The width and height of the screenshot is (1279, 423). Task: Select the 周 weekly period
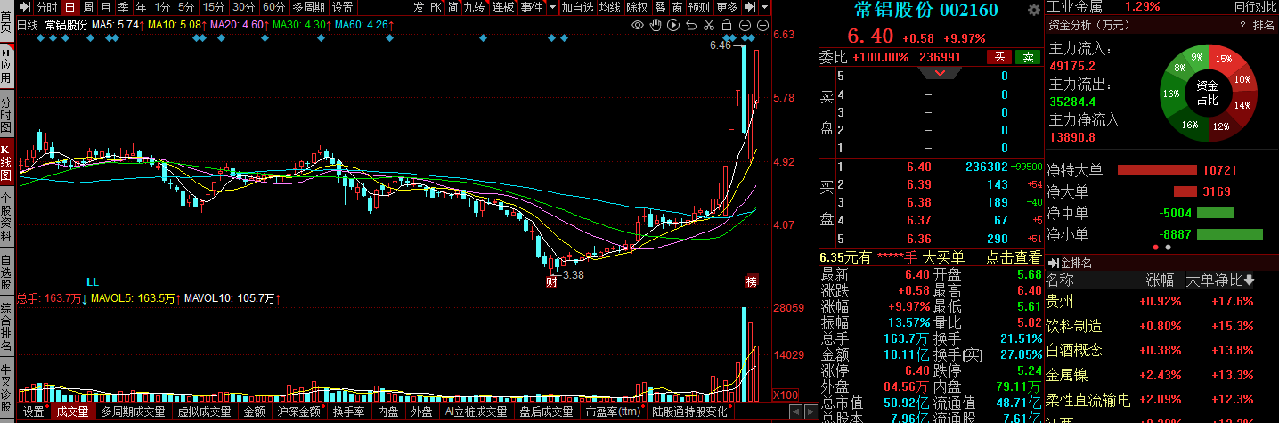[x=88, y=7]
